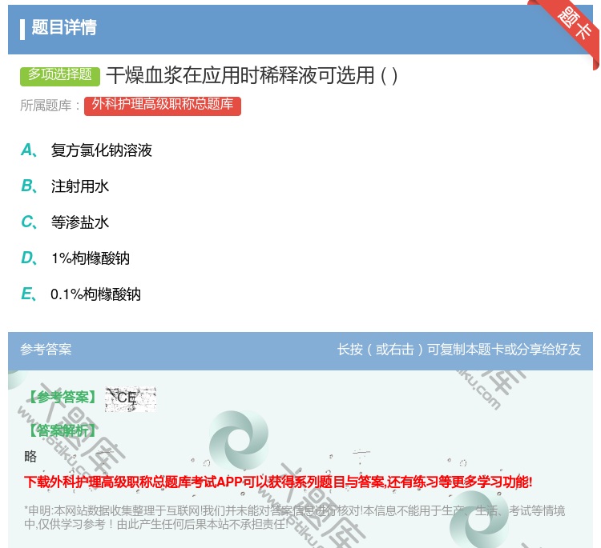Click the 题目详情 header title
Viewport: 601px width, 548px height.
[x=64, y=28]
